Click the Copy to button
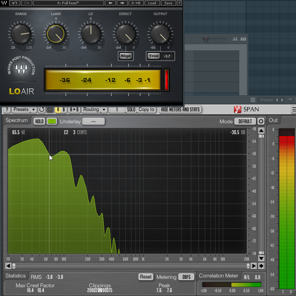This screenshot has width=296, height=296. (146, 110)
